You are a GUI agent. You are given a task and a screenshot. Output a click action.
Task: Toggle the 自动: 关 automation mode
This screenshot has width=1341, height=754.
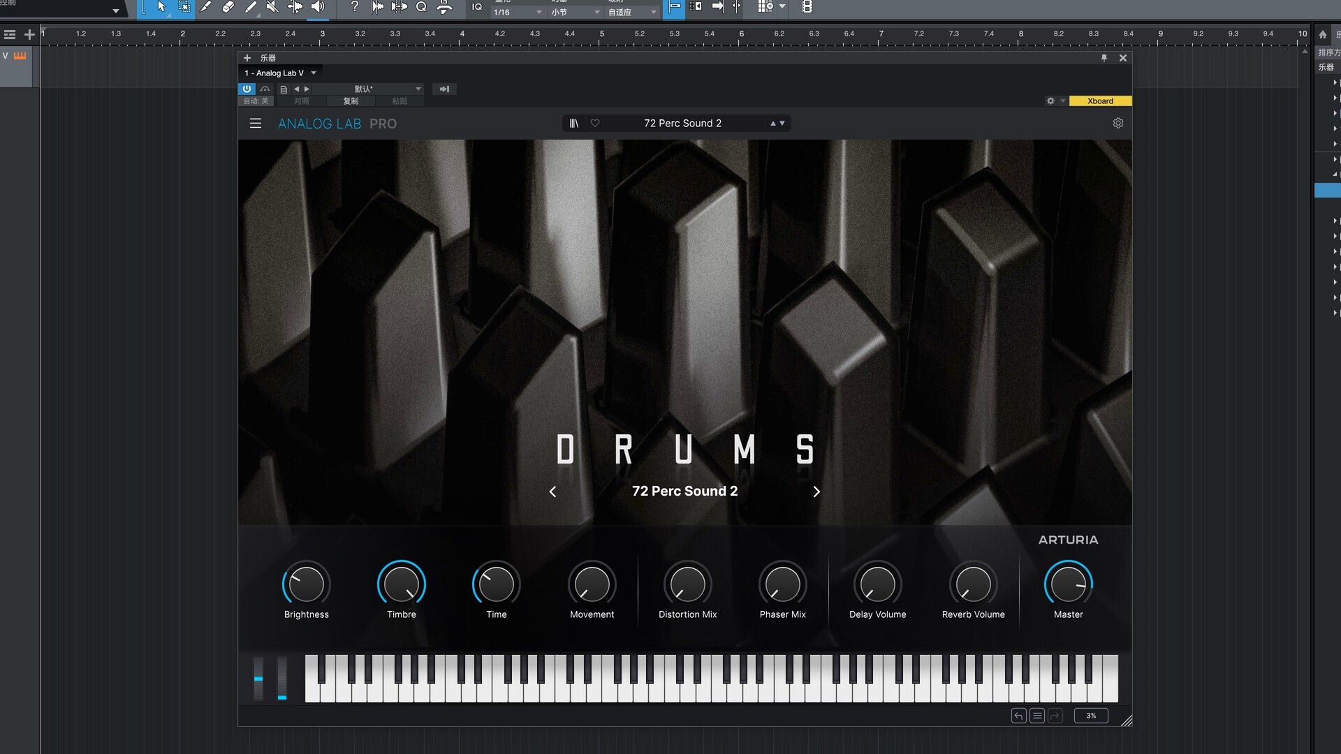pos(256,101)
